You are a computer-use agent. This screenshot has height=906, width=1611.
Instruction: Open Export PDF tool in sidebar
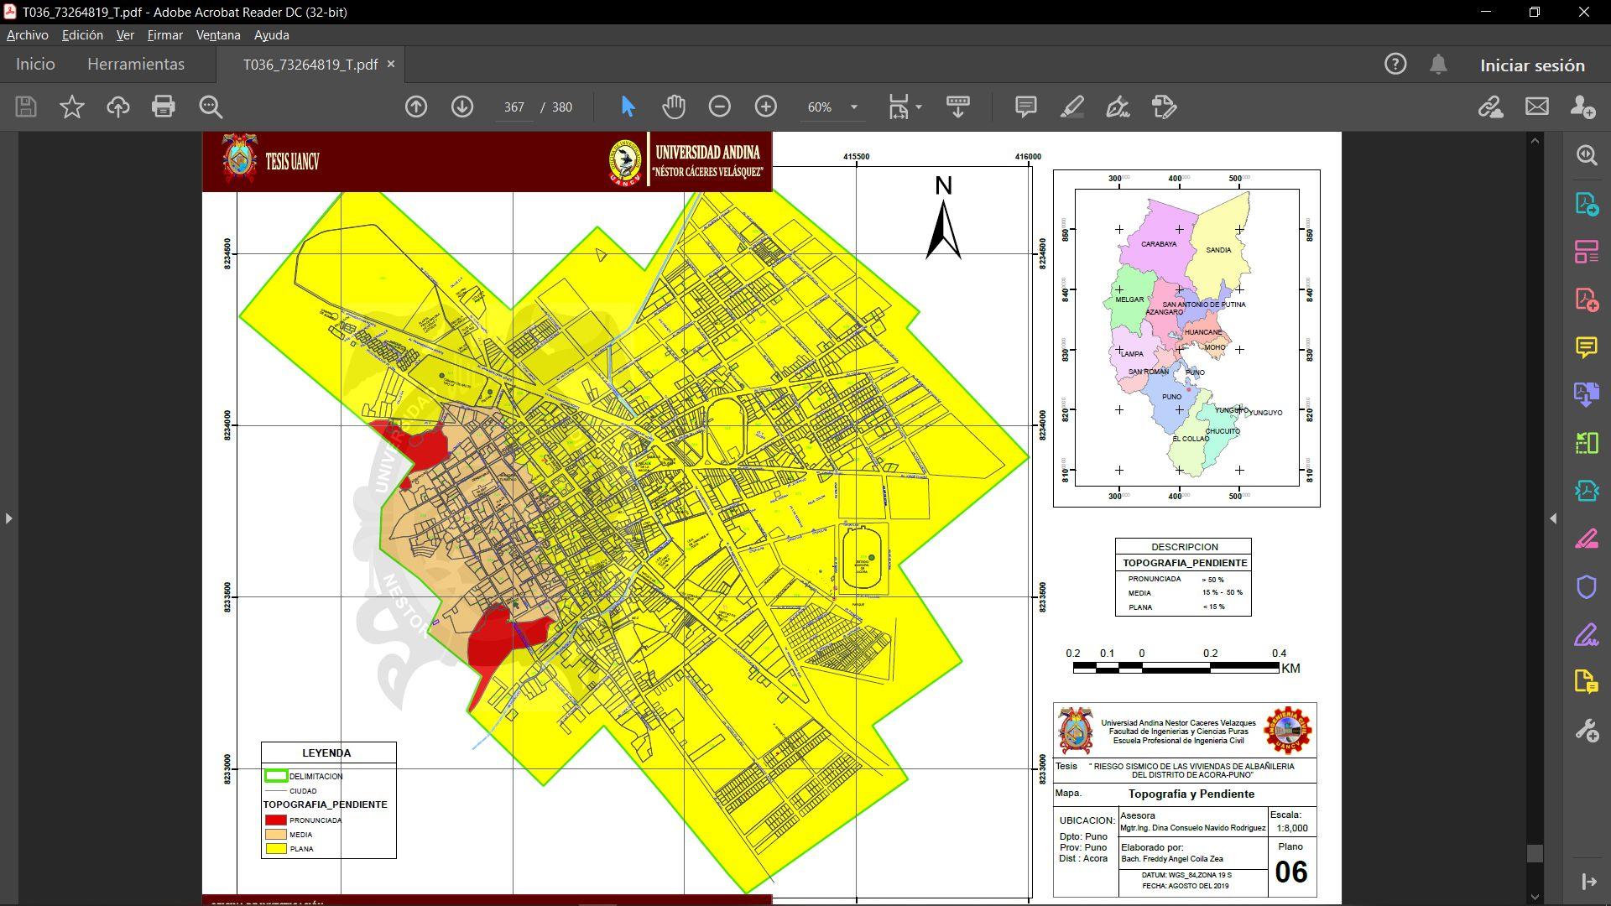click(1586, 204)
